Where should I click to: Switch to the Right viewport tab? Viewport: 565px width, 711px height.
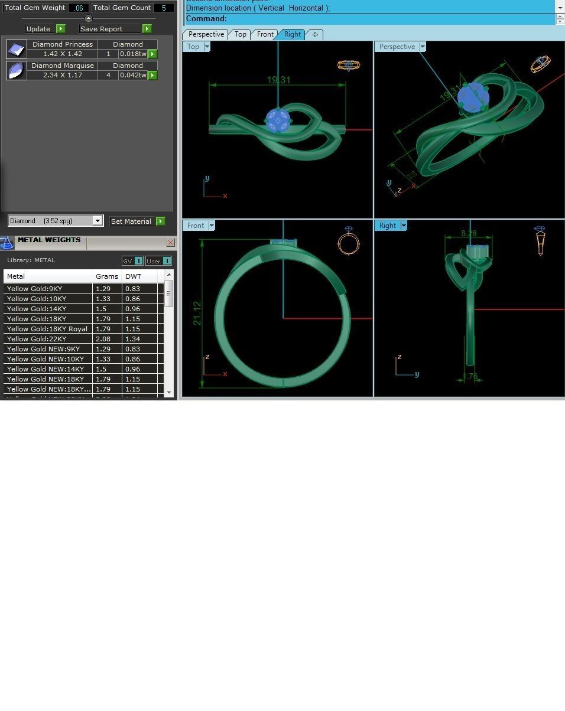coord(293,34)
